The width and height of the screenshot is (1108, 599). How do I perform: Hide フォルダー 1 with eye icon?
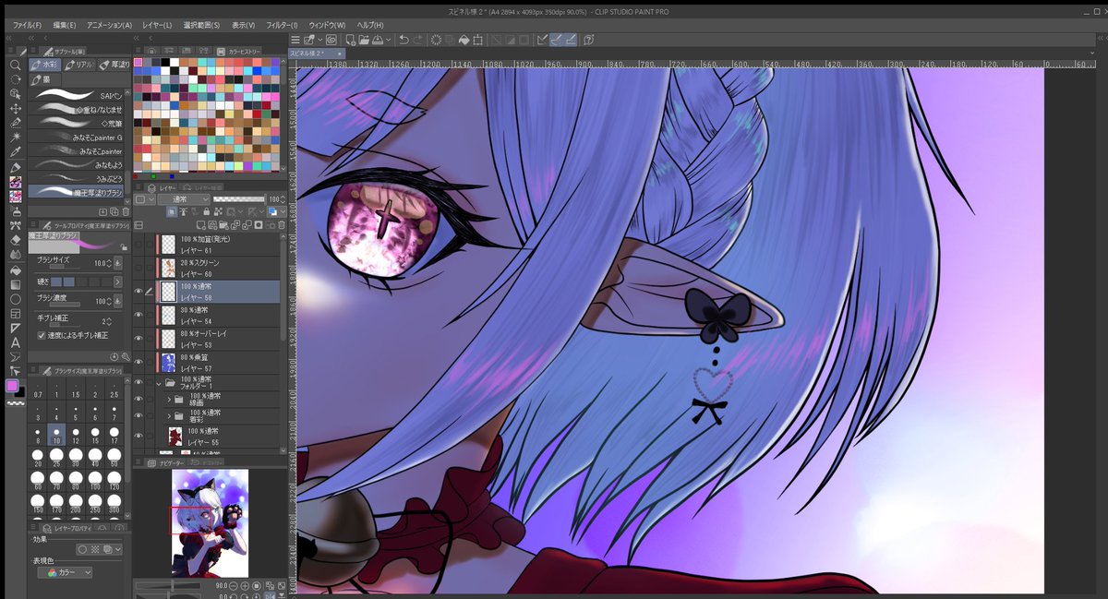(x=138, y=383)
